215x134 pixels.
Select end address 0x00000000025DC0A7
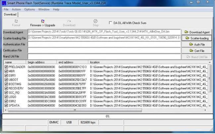[73, 80]
